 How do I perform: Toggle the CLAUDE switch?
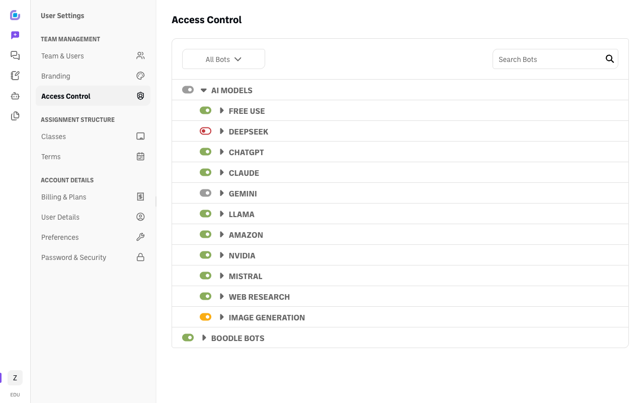tap(206, 172)
